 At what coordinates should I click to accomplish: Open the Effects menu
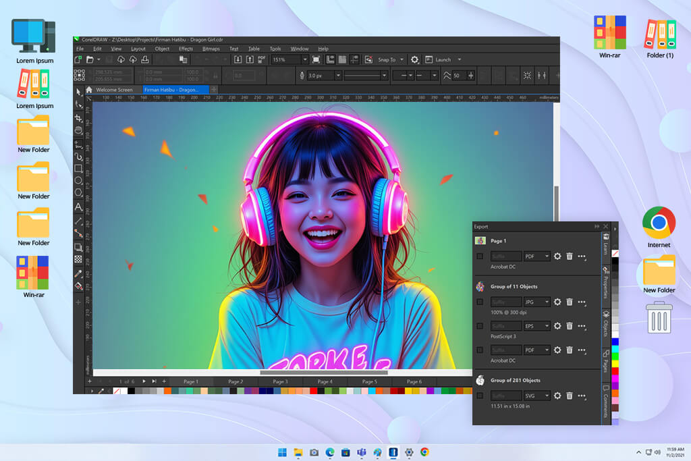(186, 49)
